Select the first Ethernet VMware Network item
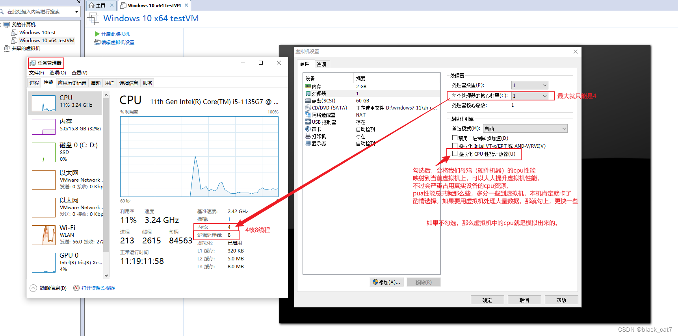678x336 pixels. 65,180
